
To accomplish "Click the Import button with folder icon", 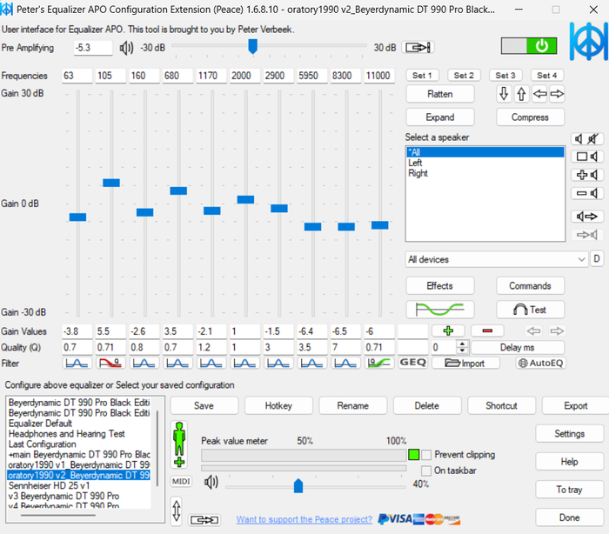I will tap(465, 364).
